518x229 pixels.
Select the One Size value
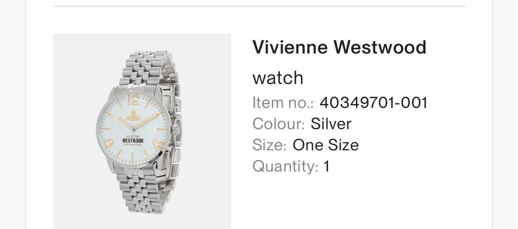click(326, 145)
